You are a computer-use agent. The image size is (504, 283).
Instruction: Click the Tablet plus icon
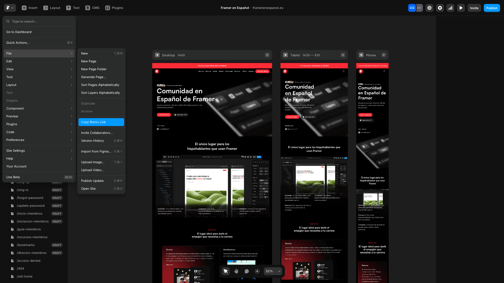[343, 55]
